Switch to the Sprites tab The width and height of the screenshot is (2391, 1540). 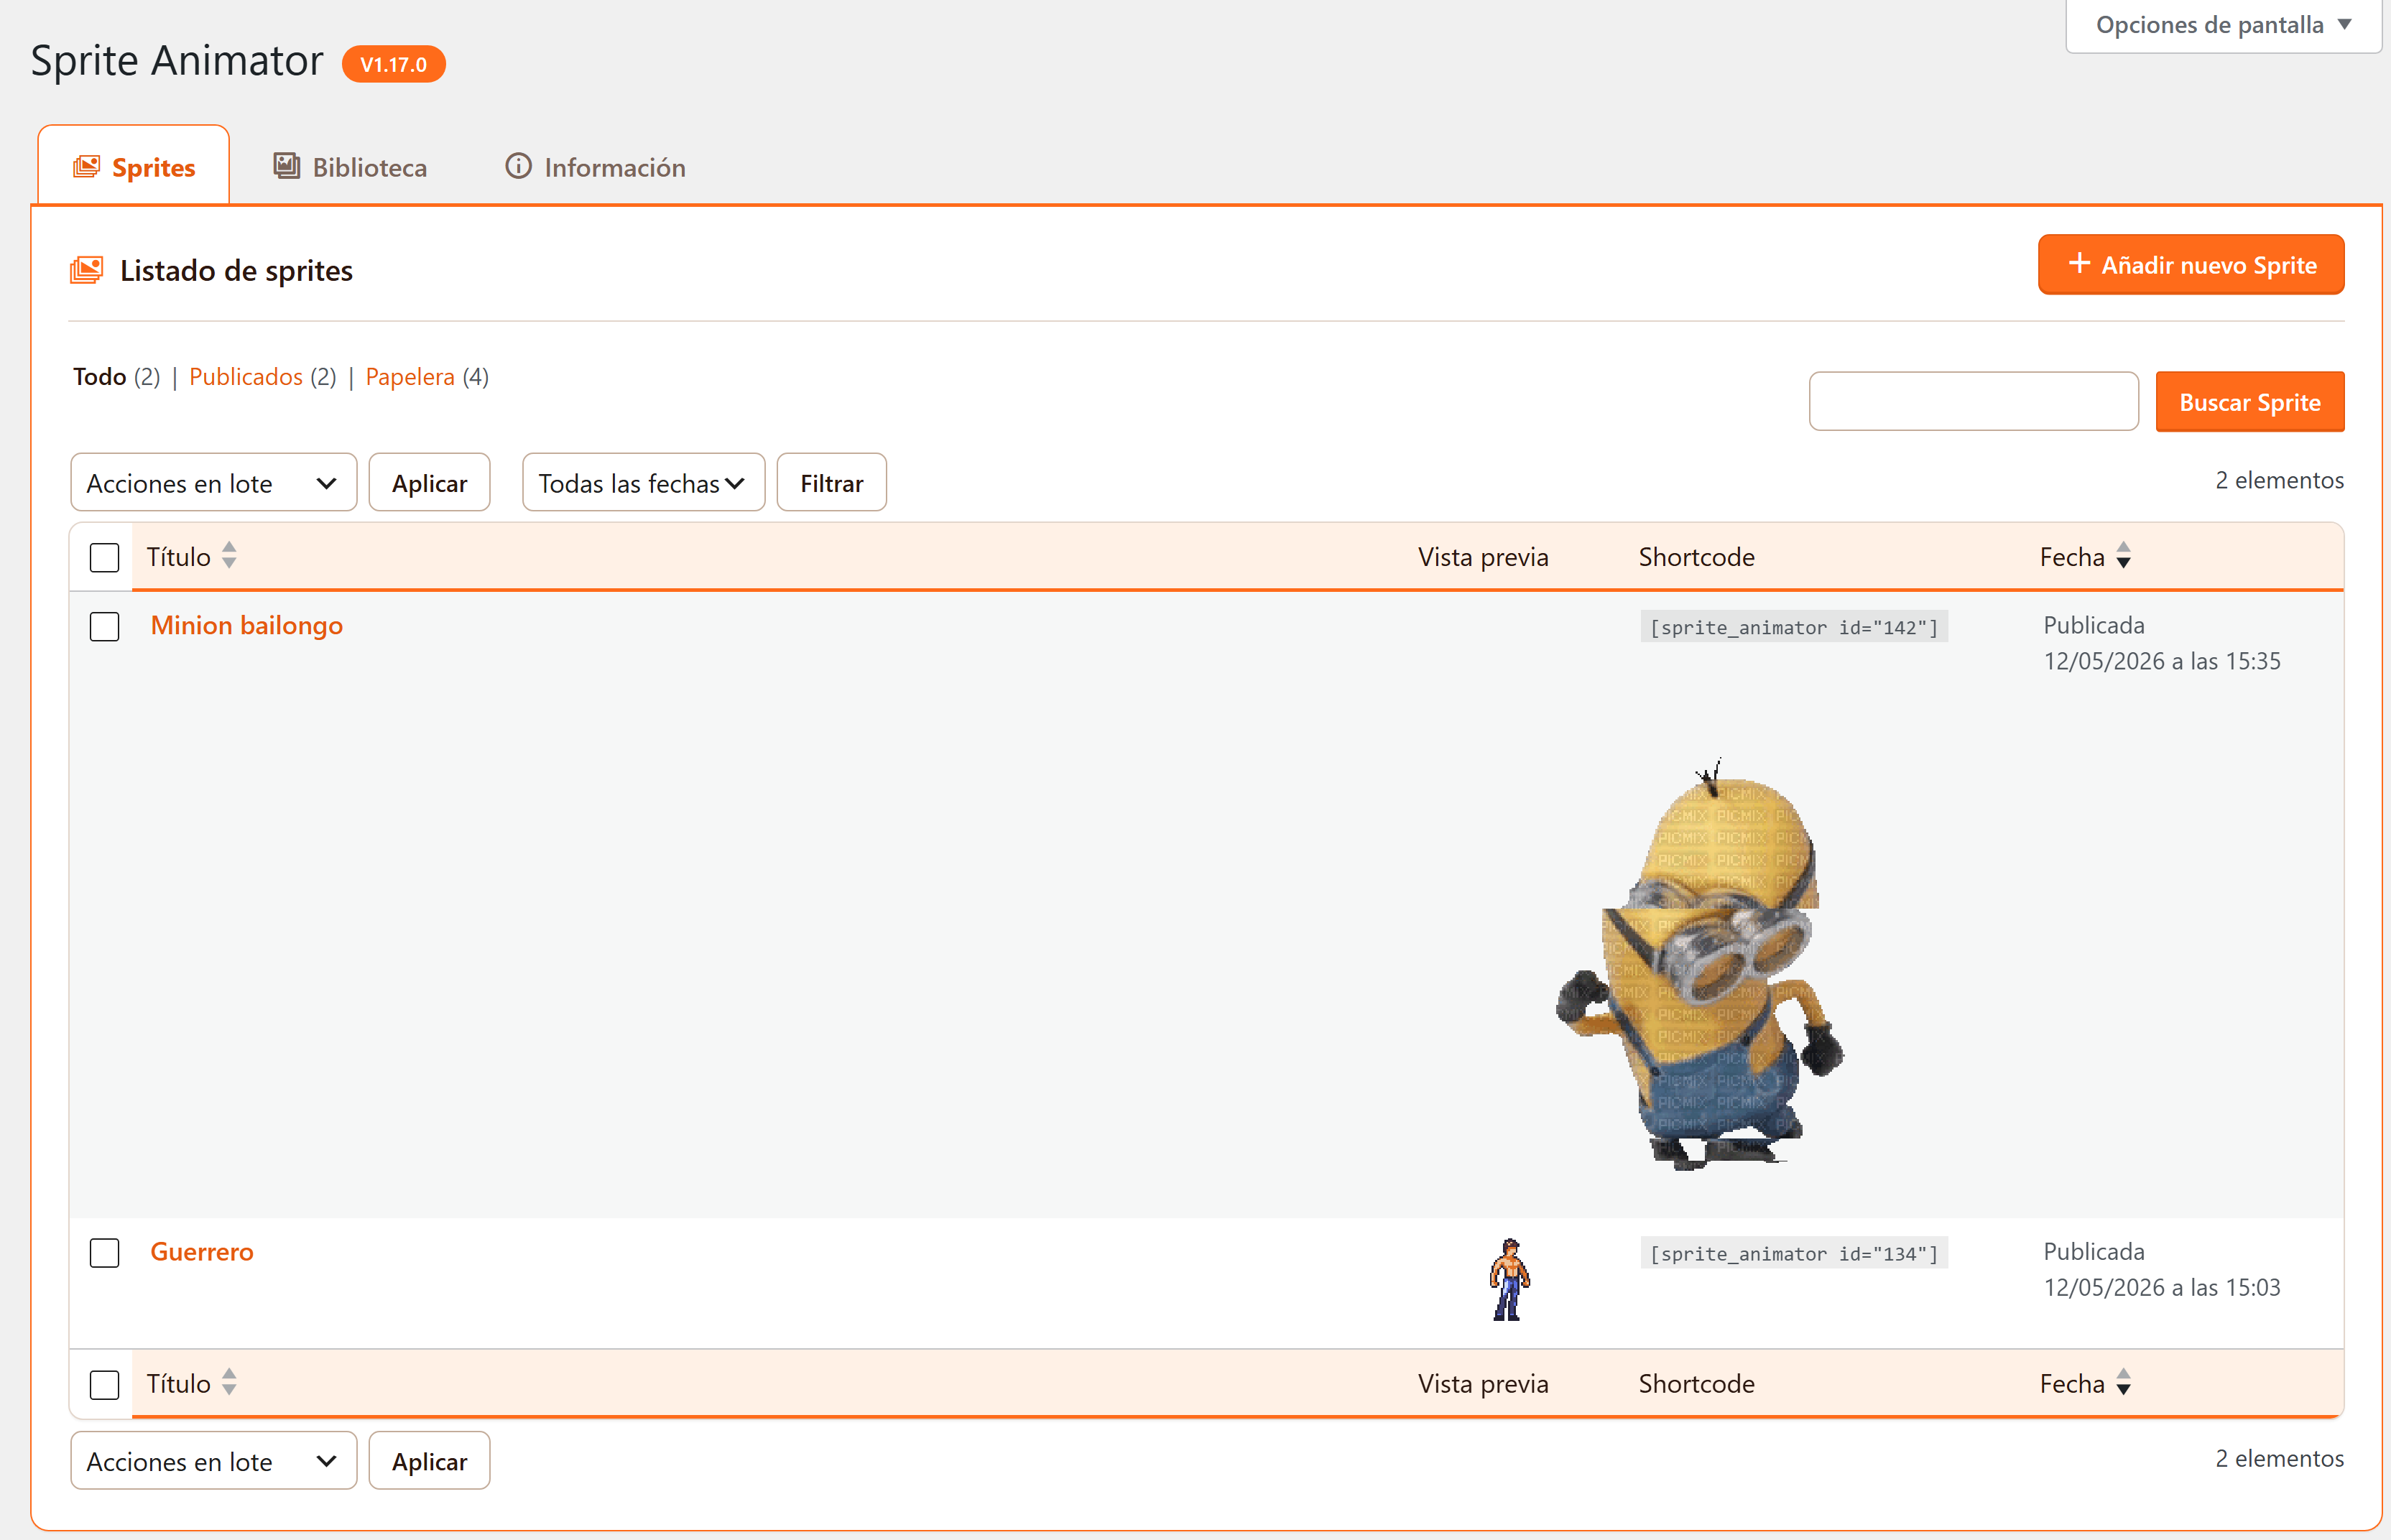coord(134,166)
